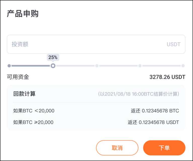Click the 3278.26 USDT available balance
The image size is (193, 161).
coord(167,77)
